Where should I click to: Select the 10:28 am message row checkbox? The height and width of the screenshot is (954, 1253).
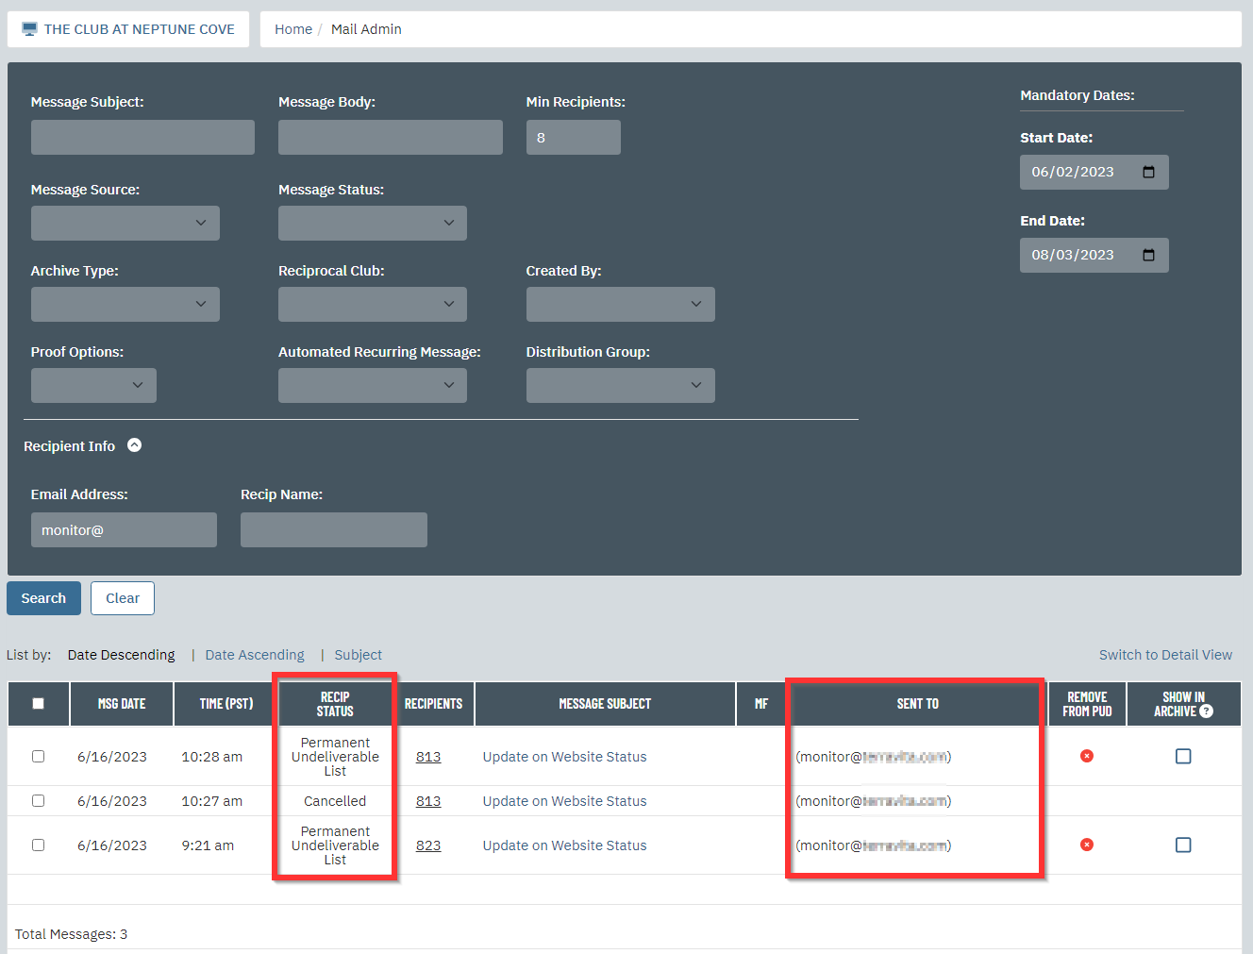[38, 757]
